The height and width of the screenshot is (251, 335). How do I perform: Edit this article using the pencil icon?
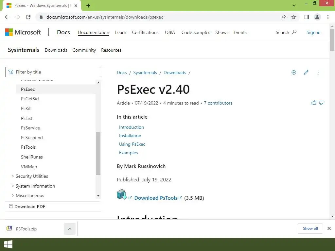(x=306, y=72)
